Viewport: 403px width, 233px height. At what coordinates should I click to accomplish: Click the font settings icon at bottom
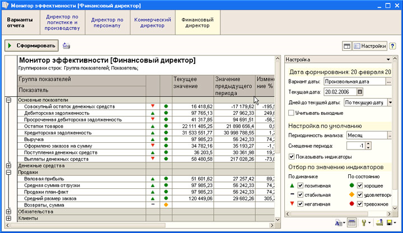(x=340, y=223)
